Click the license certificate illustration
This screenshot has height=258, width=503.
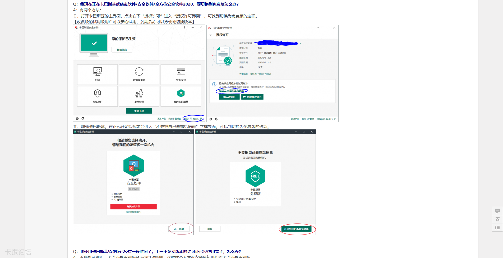pyautogui.click(x=223, y=56)
